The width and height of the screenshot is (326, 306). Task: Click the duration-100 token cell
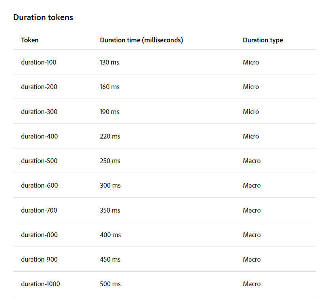38,62
